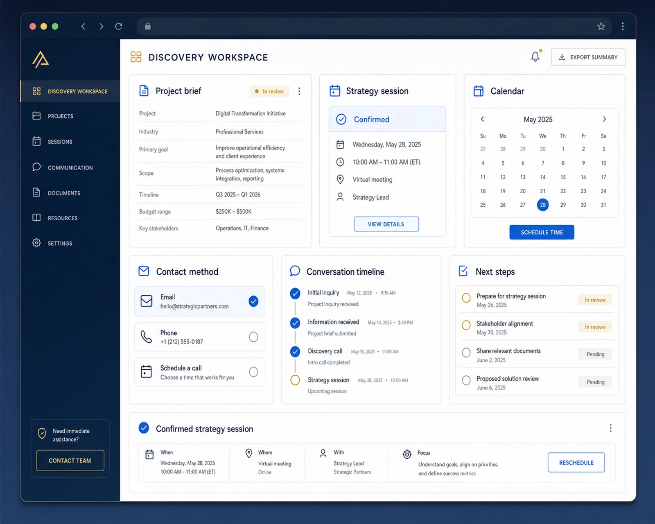Click the notification bell icon
This screenshot has width=655, height=524.
click(535, 56)
